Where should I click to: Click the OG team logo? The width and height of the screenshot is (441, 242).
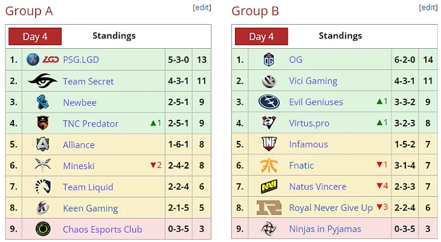pos(269,60)
